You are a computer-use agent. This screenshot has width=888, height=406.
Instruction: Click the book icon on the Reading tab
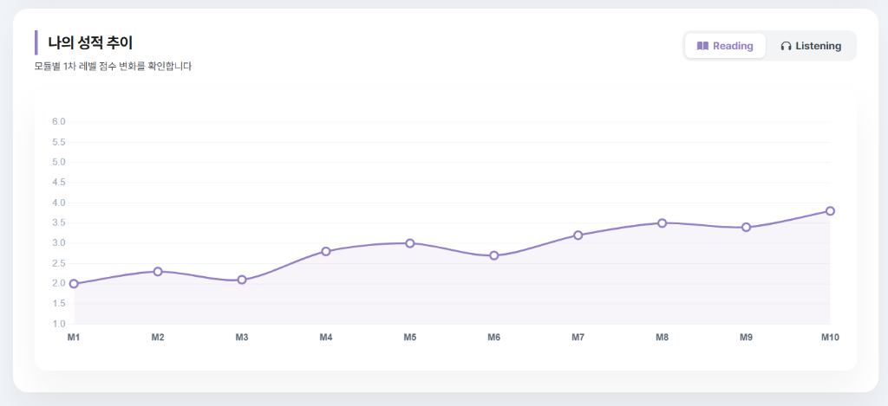702,46
